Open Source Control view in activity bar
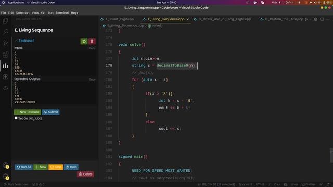The image size is (333, 187). [6, 43]
